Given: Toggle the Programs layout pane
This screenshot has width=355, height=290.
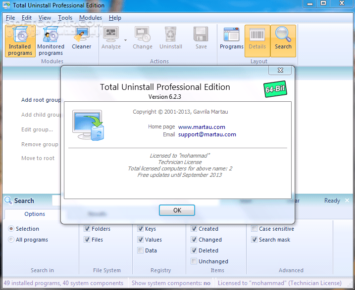Looking at the screenshot, I should click(x=231, y=38).
